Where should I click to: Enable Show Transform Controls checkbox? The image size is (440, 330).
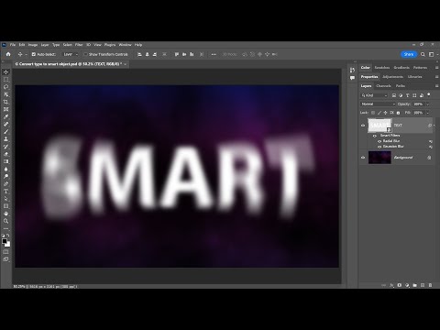[x=85, y=54]
